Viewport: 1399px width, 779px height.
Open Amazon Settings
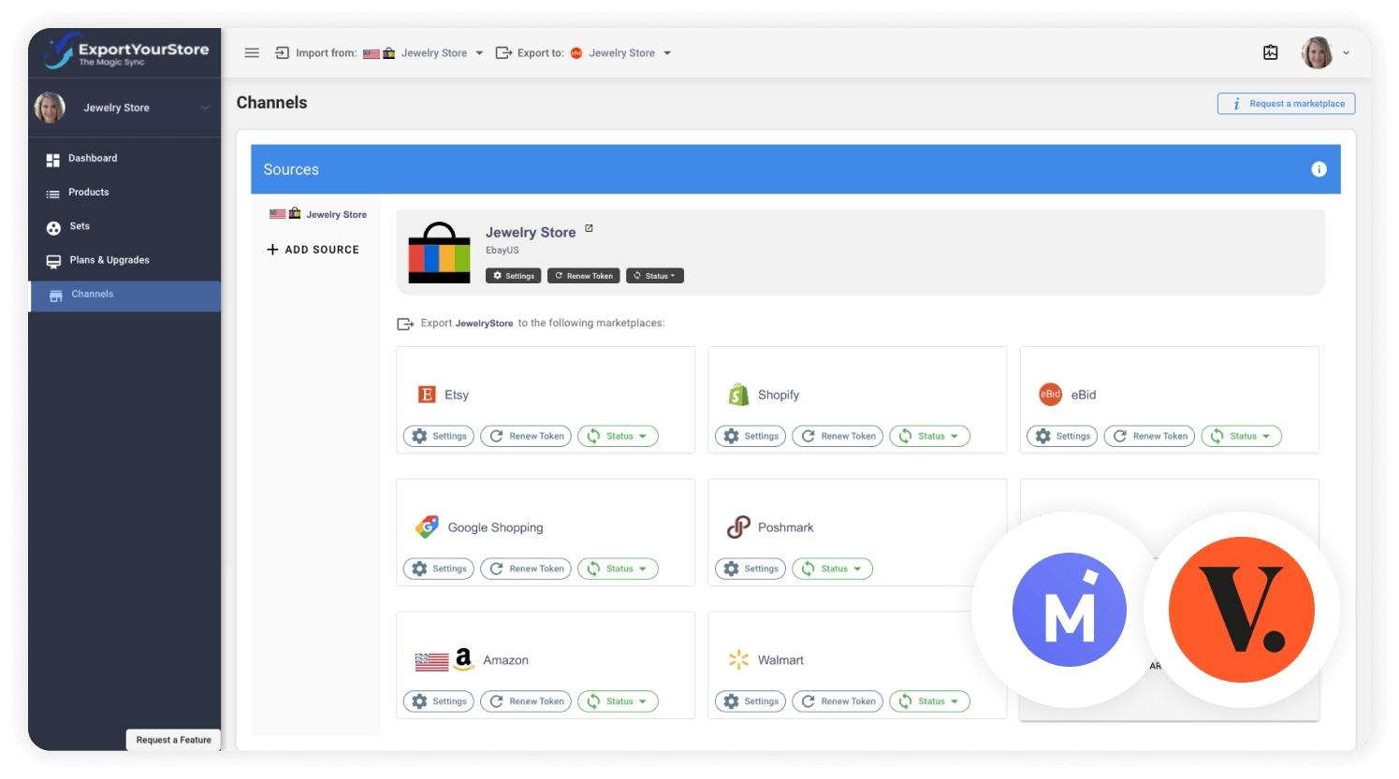(439, 701)
